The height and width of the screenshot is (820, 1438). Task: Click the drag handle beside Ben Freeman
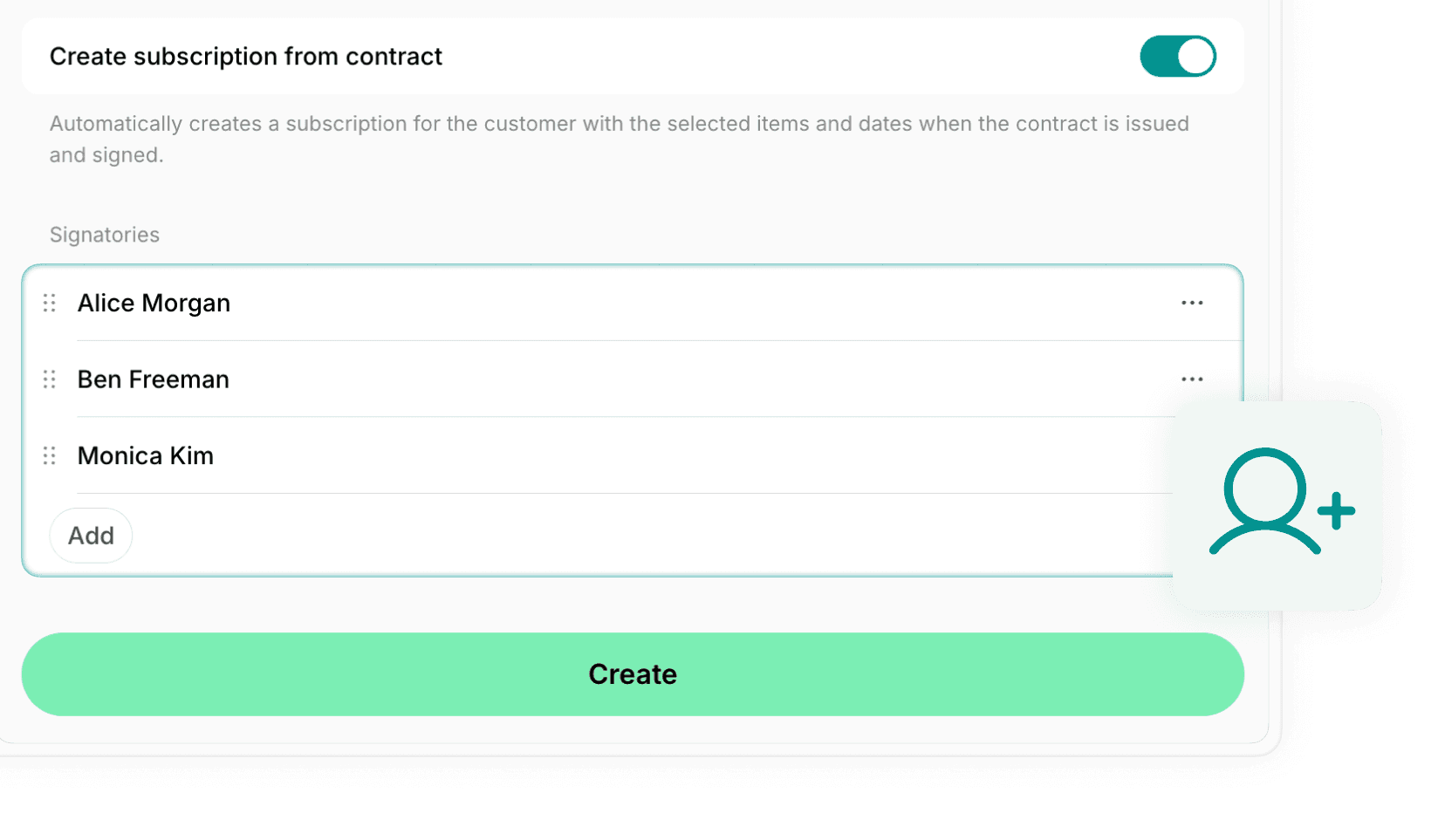[x=50, y=379]
